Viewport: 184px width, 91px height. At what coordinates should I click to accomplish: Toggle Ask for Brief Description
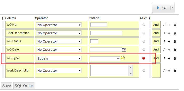click(x=144, y=33)
